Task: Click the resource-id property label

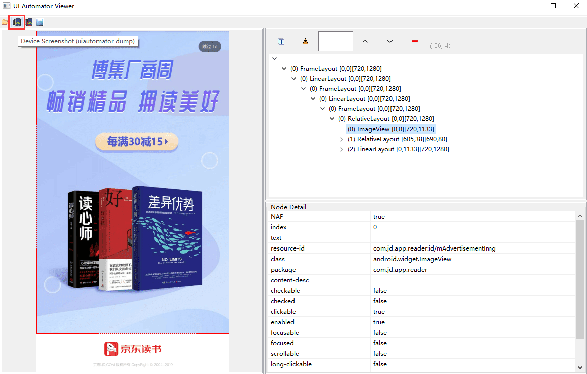Action: click(x=287, y=248)
